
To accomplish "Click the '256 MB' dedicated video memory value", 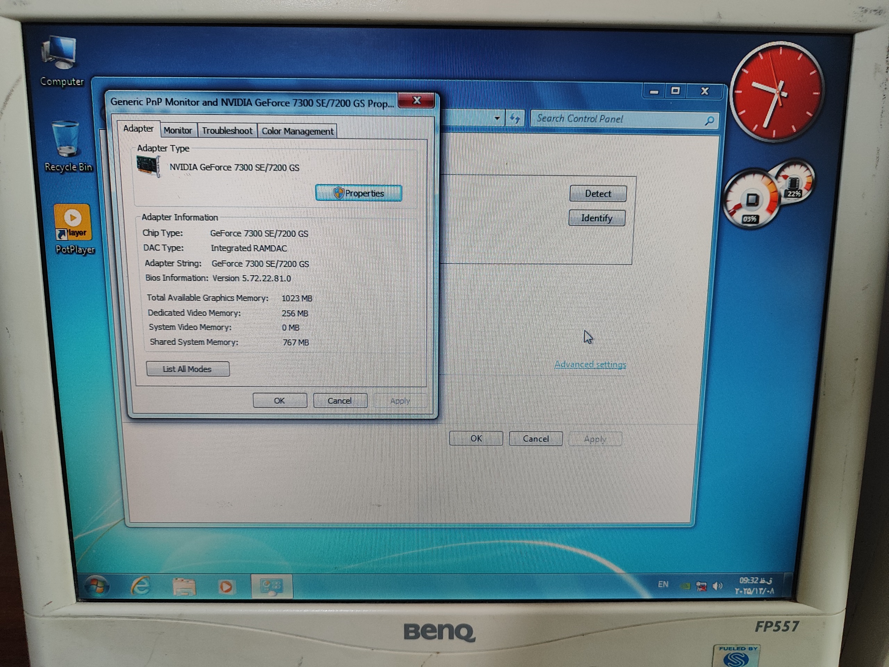I will tap(295, 313).
